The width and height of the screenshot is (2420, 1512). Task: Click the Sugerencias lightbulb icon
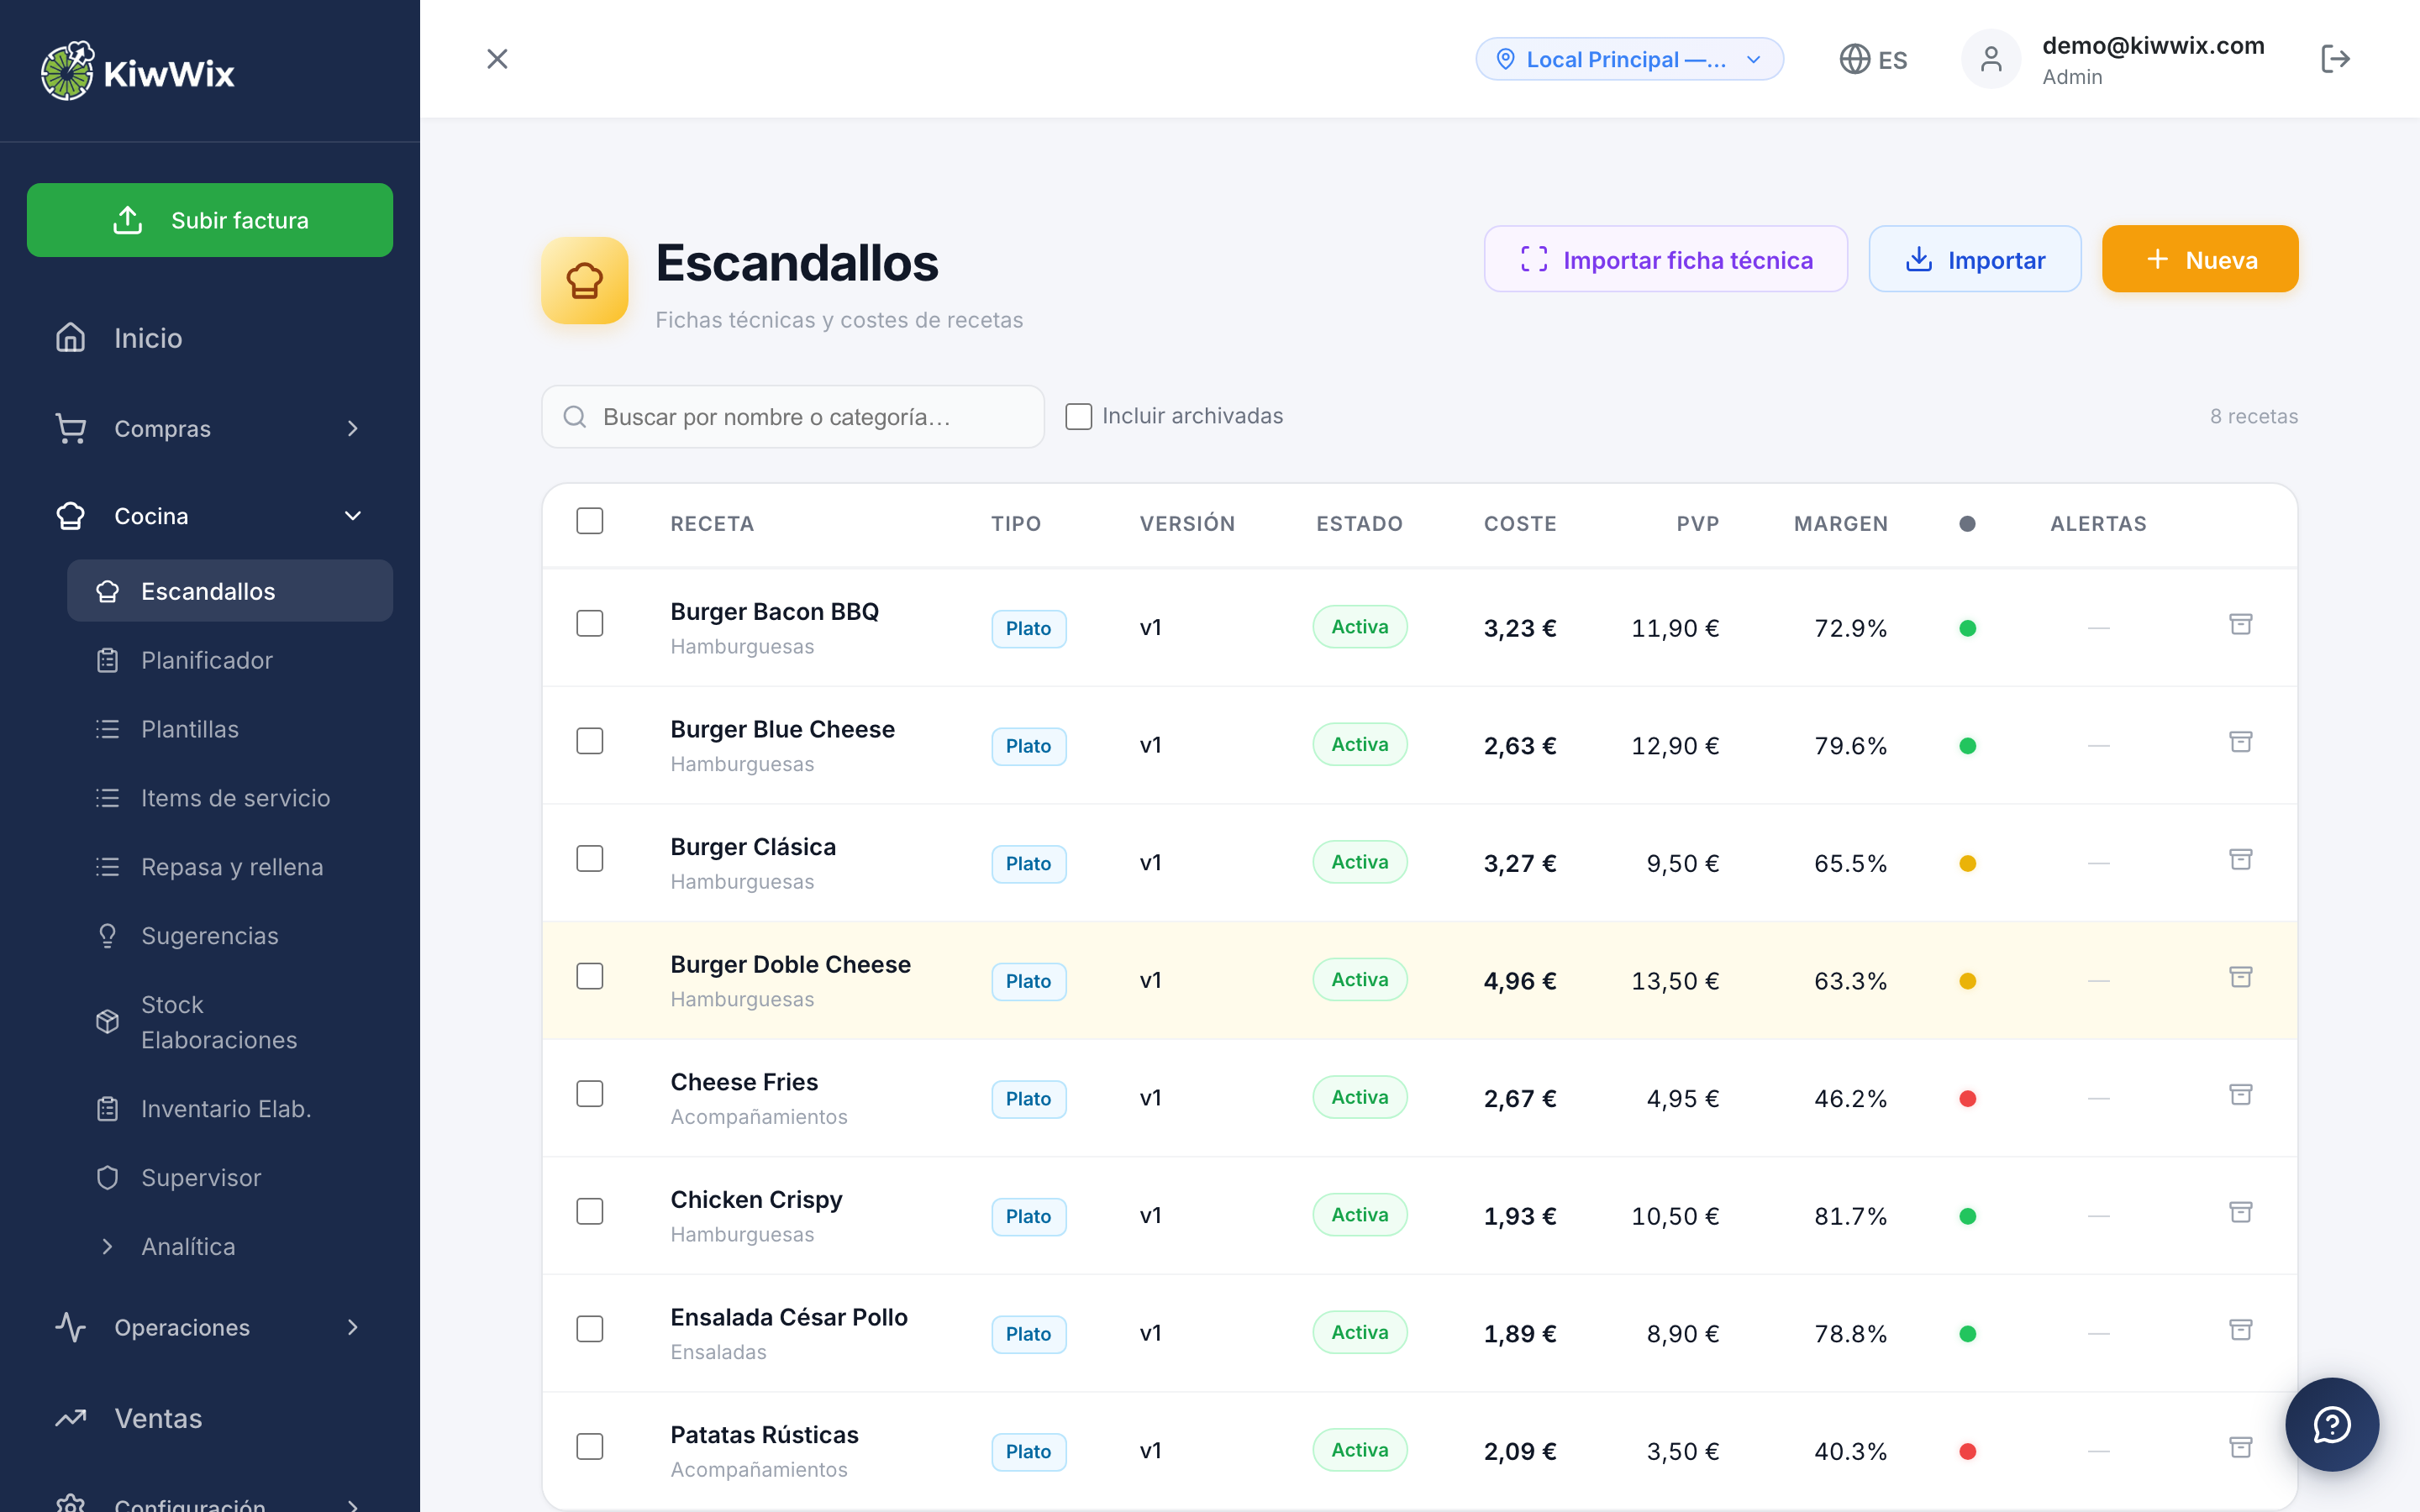108,935
